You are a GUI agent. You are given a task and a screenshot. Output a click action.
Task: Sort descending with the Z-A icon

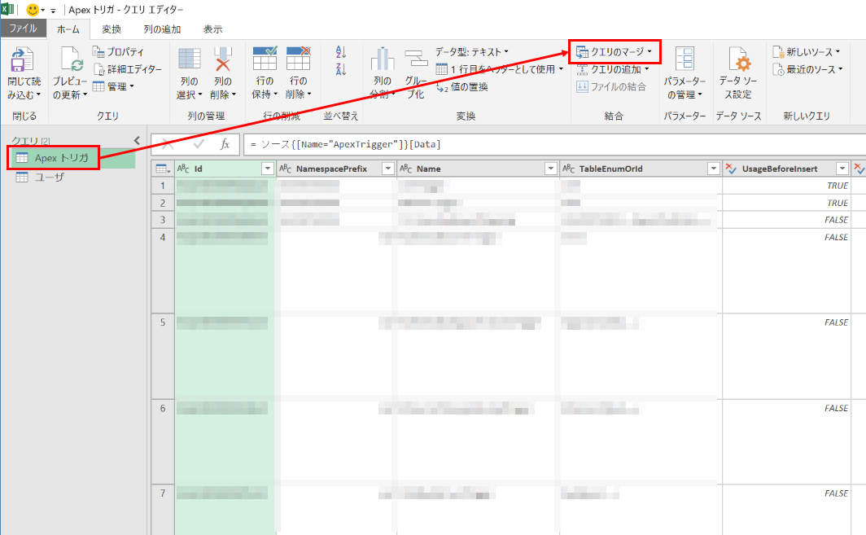[341, 69]
